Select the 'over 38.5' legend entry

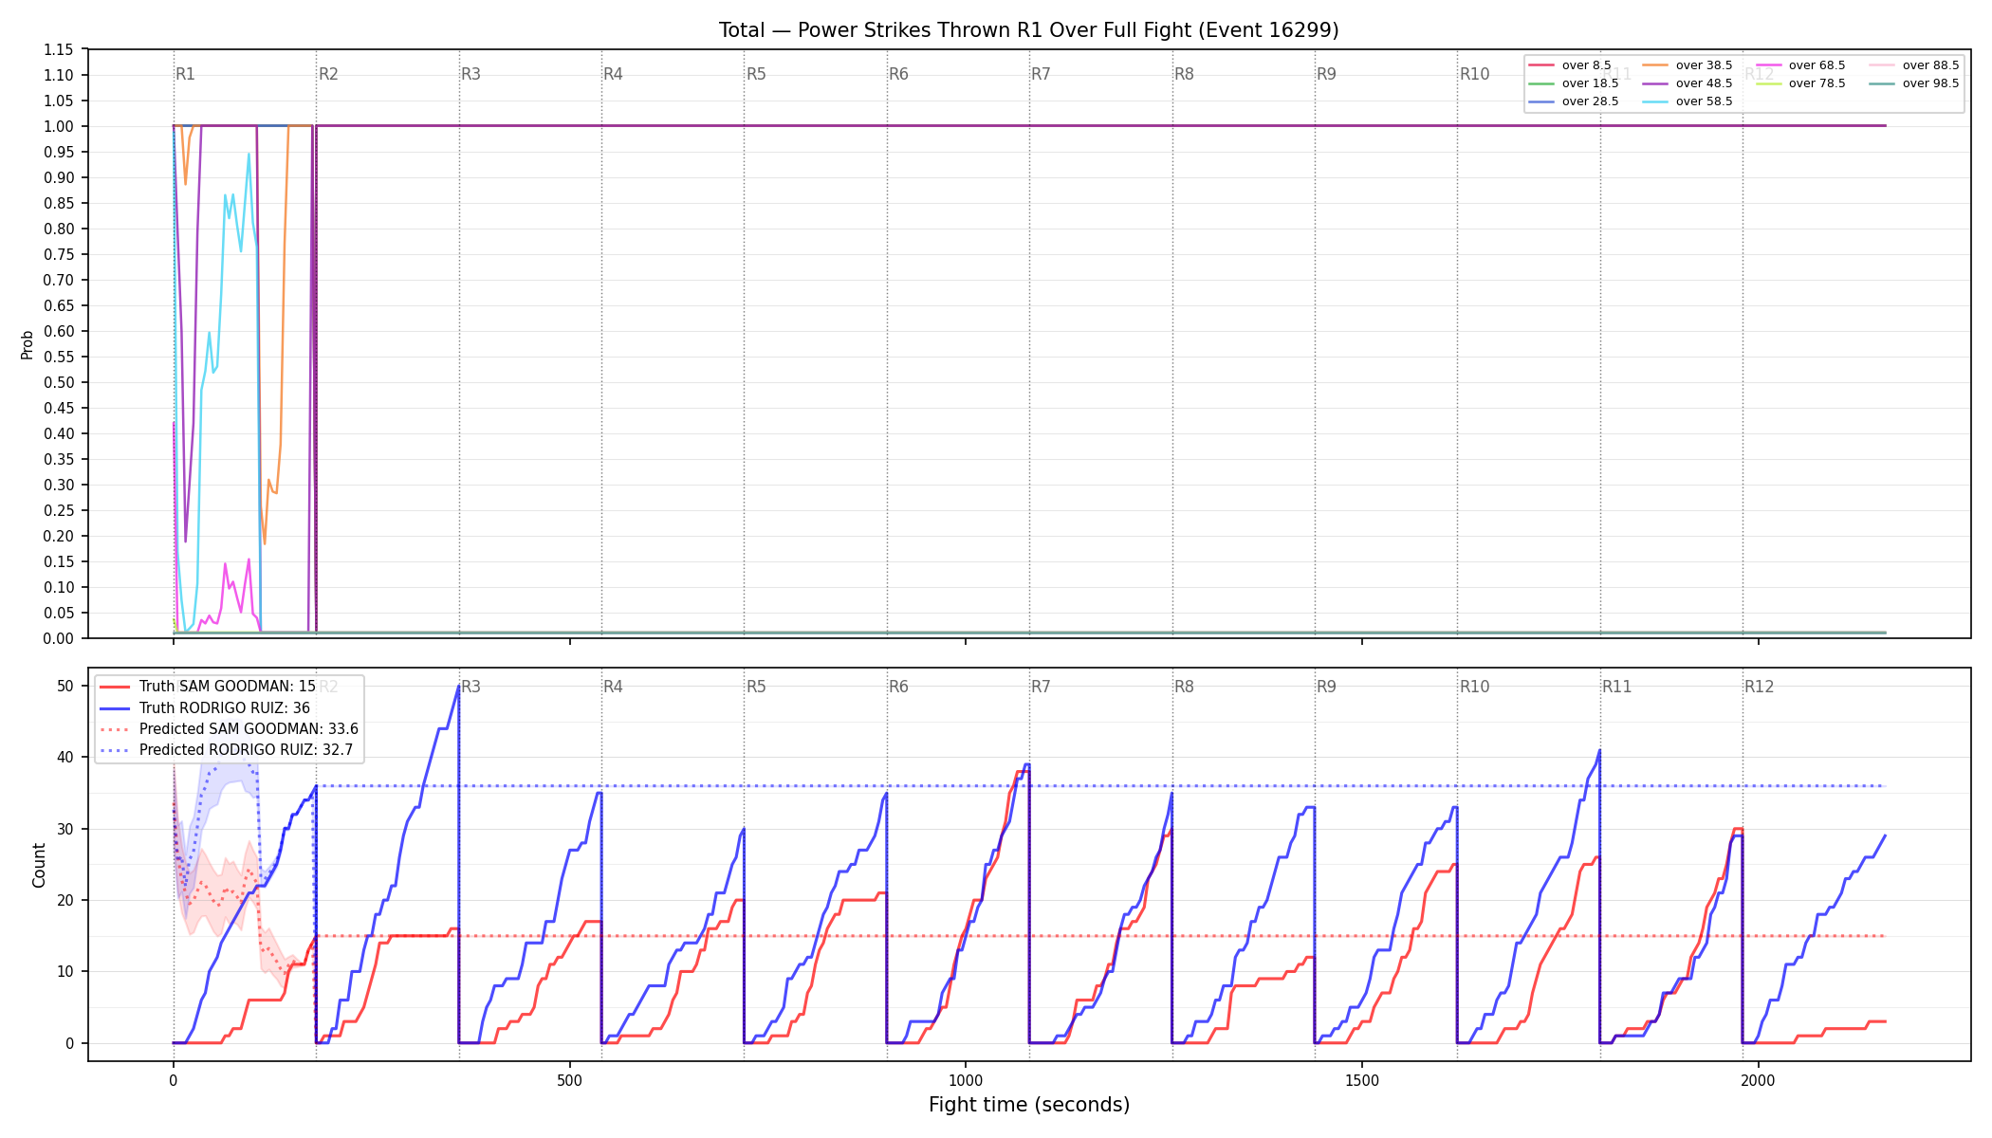pos(1688,65)
